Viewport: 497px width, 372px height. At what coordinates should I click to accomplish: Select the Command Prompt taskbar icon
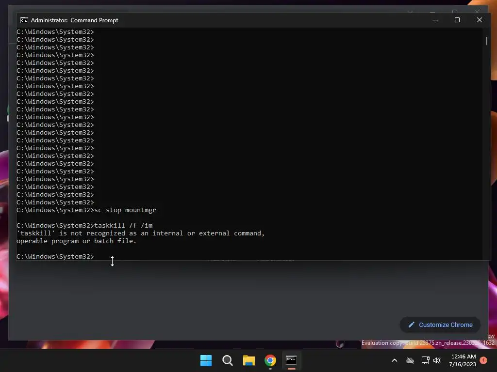click(291, 360)
